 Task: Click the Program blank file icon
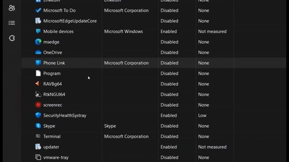click(38, 73)
